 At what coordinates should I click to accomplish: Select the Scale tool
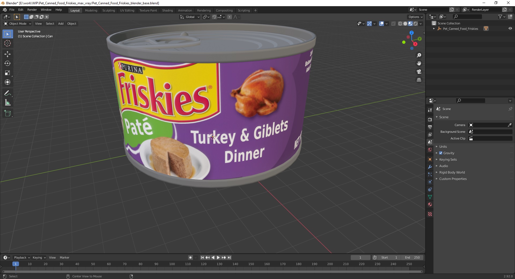point(8,73)
